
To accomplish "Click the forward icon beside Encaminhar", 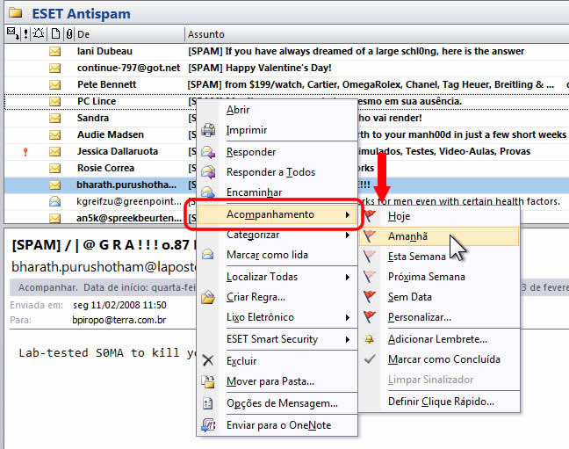I will point(208,192).
